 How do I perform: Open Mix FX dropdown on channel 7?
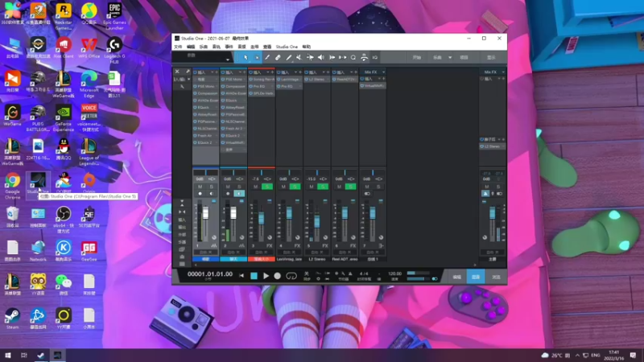[384, 72]
